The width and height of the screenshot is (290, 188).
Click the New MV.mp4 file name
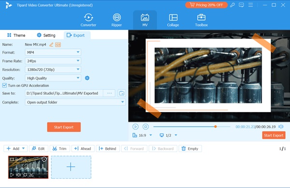tap(35, 44)
